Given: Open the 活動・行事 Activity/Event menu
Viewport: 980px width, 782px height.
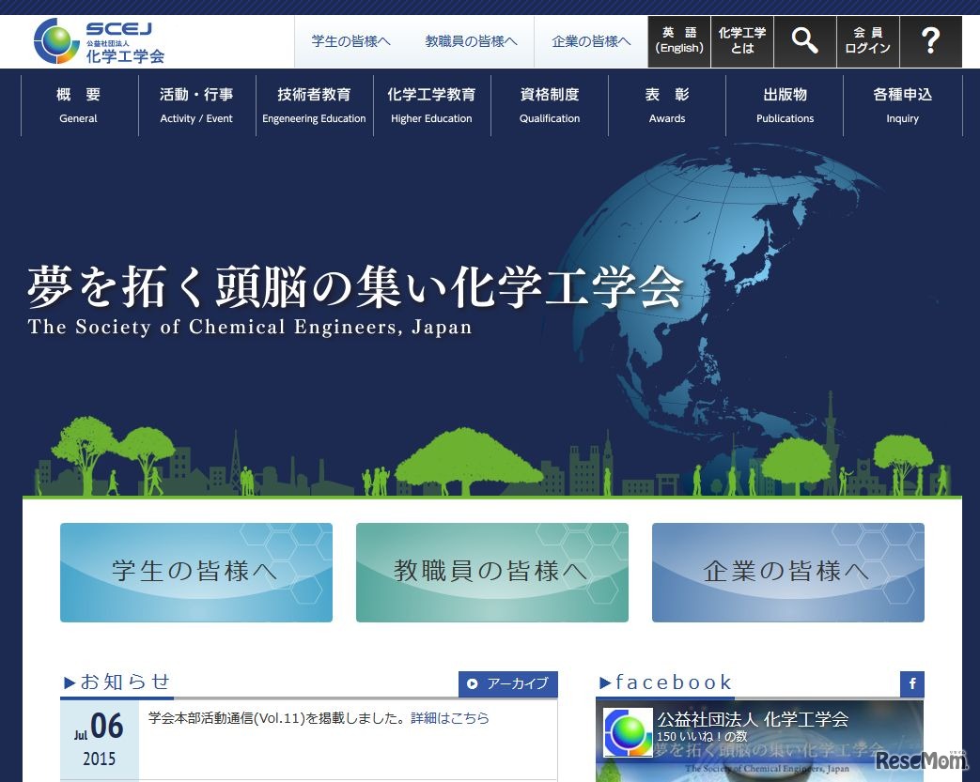Looking at the screenshot, I should [195, 103].
